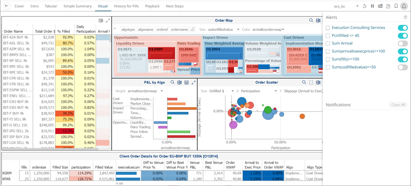Viewport: 411px width, 186px height.
Task: Expand the Height arrivaltoordervwap dropdown
Action: (x=145, y=91)
